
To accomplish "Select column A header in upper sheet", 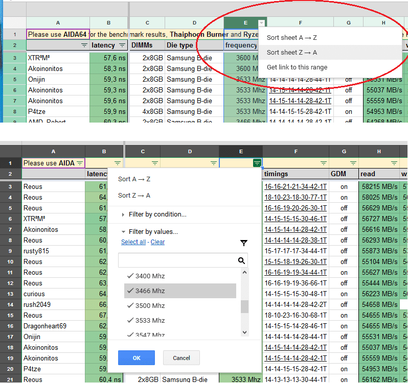I will click(x=58, y=23).
